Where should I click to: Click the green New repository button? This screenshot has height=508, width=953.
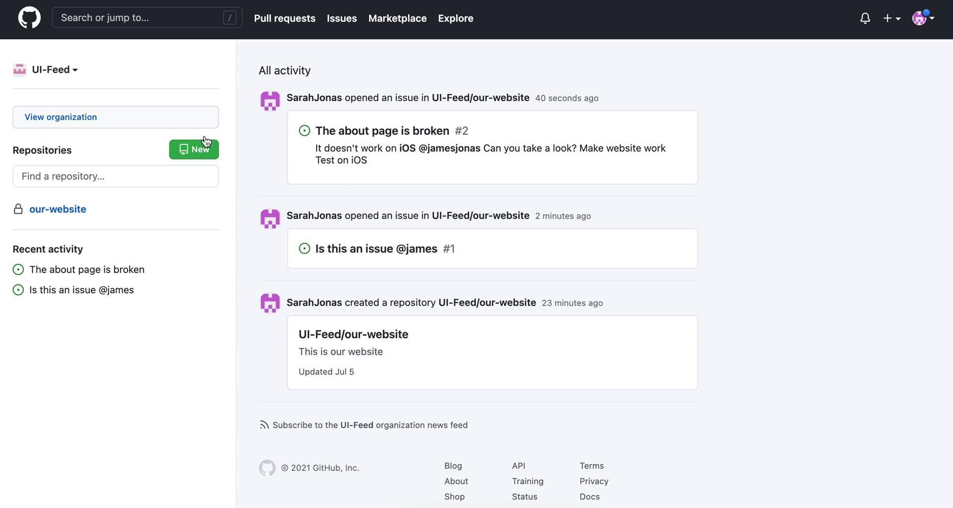pyautogui.click(x=194, y=149)
